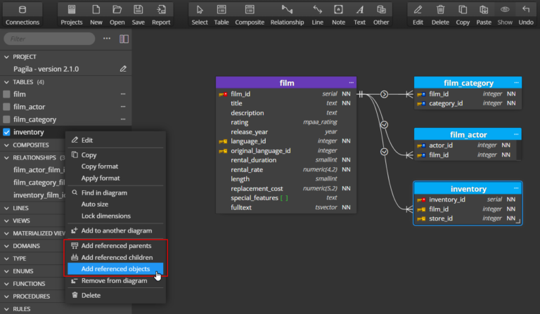Add a Note using toolbar icon
This screenshot has height=314, width=540.
click(338, 10)
